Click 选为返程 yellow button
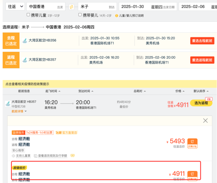This screenshot has height=183, width=217. pyautogui.click(x=201, y=103)
